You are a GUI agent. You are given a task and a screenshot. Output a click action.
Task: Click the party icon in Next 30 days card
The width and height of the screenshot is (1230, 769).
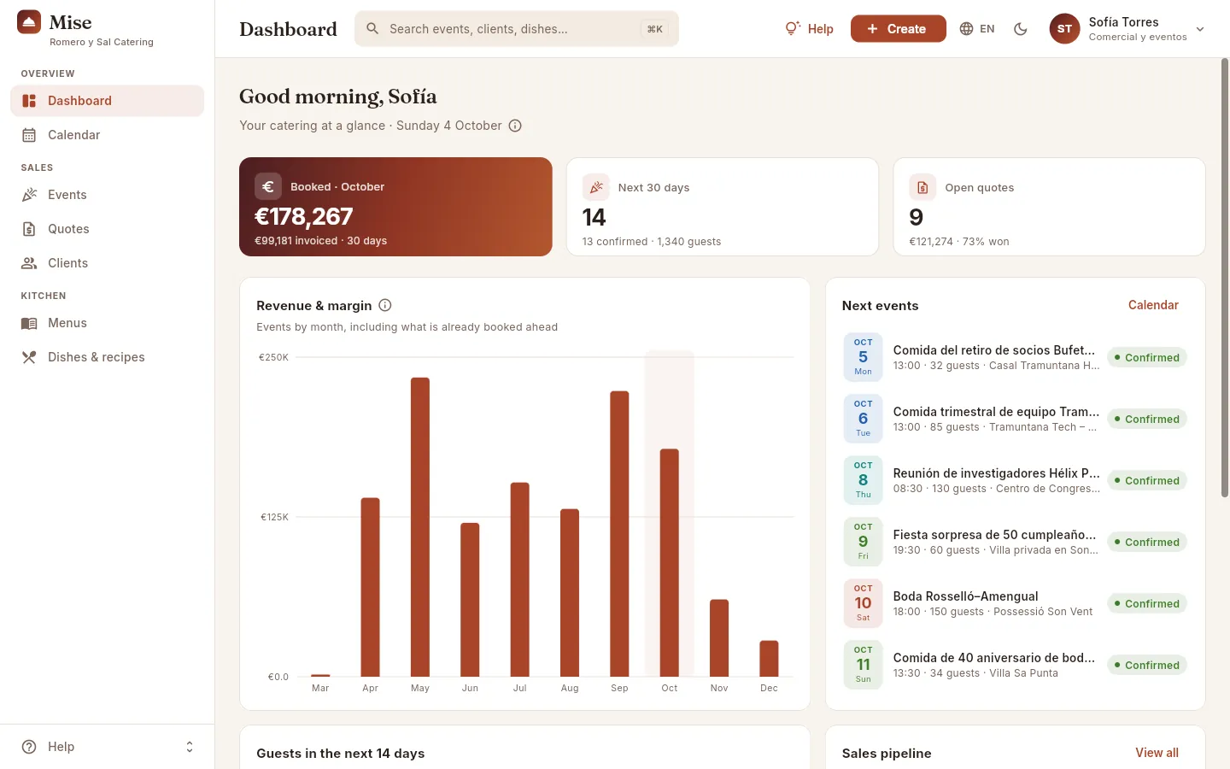pos(595,187)
